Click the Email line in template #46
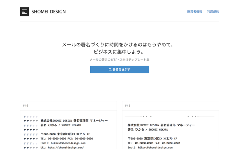 tap(63, 143)
